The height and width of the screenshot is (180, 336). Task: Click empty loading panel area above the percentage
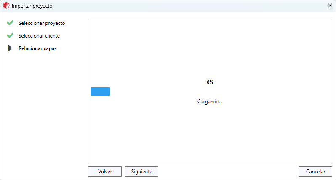[x=210, y=48]
